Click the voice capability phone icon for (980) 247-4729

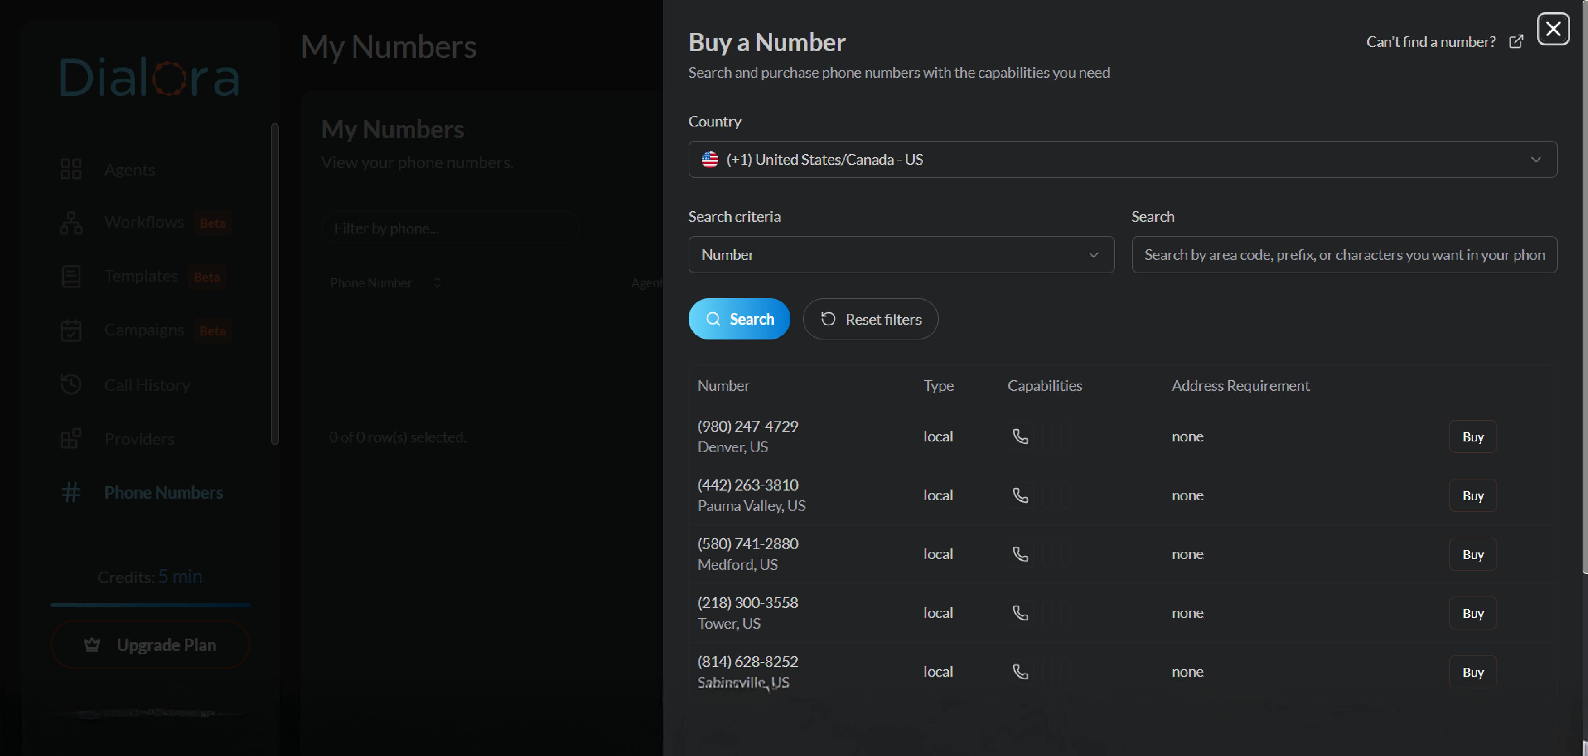[1020, 436]
